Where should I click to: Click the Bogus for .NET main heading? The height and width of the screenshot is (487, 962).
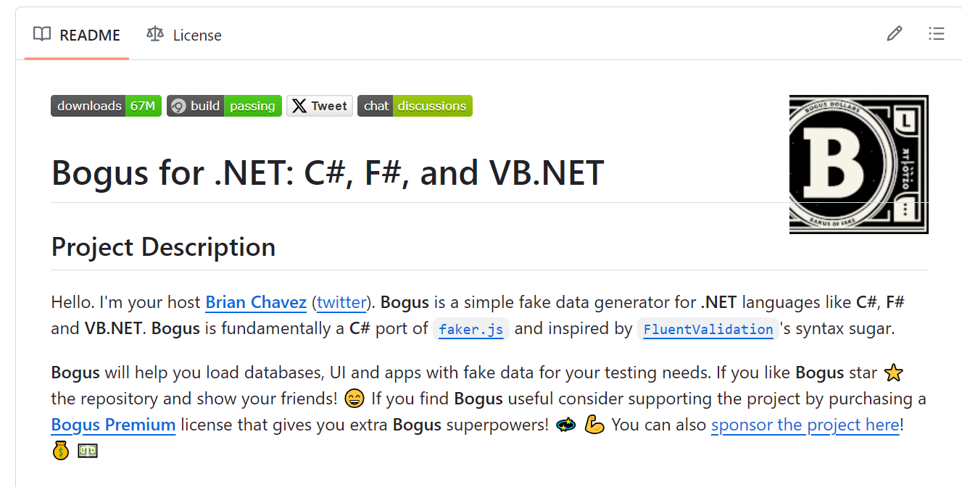pos(328,173)
